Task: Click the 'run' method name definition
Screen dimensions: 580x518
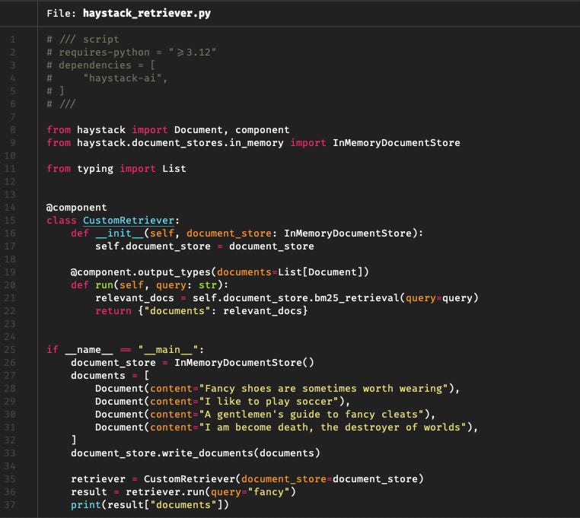Action: pyautogui.click(x=104, y=285)
